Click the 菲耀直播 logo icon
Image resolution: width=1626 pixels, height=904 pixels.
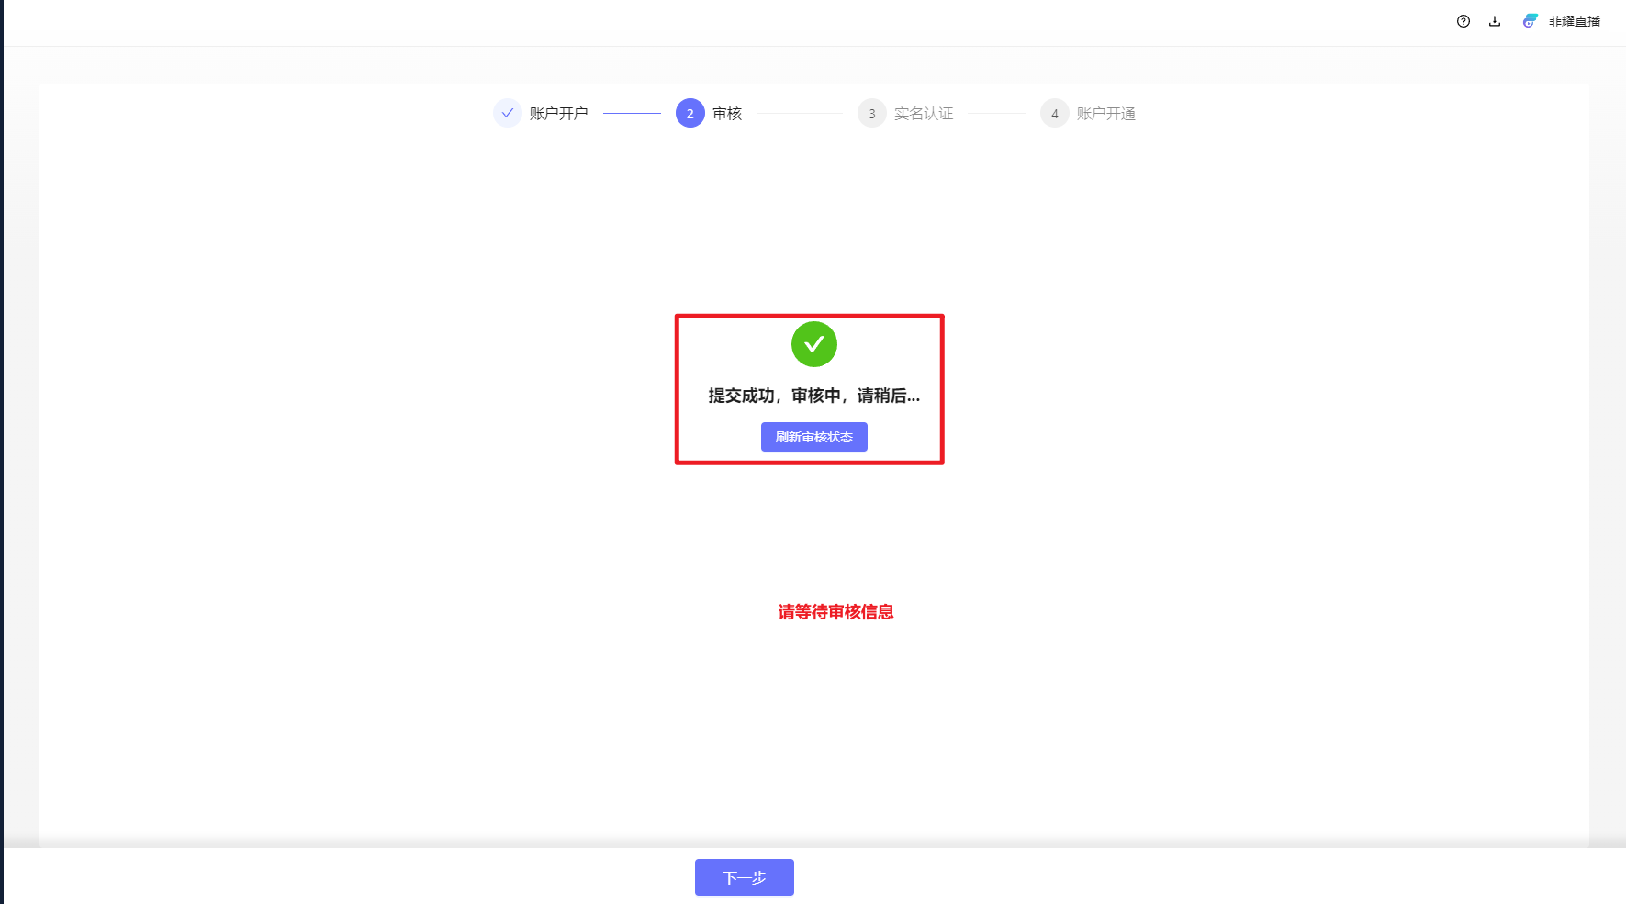1530,21
